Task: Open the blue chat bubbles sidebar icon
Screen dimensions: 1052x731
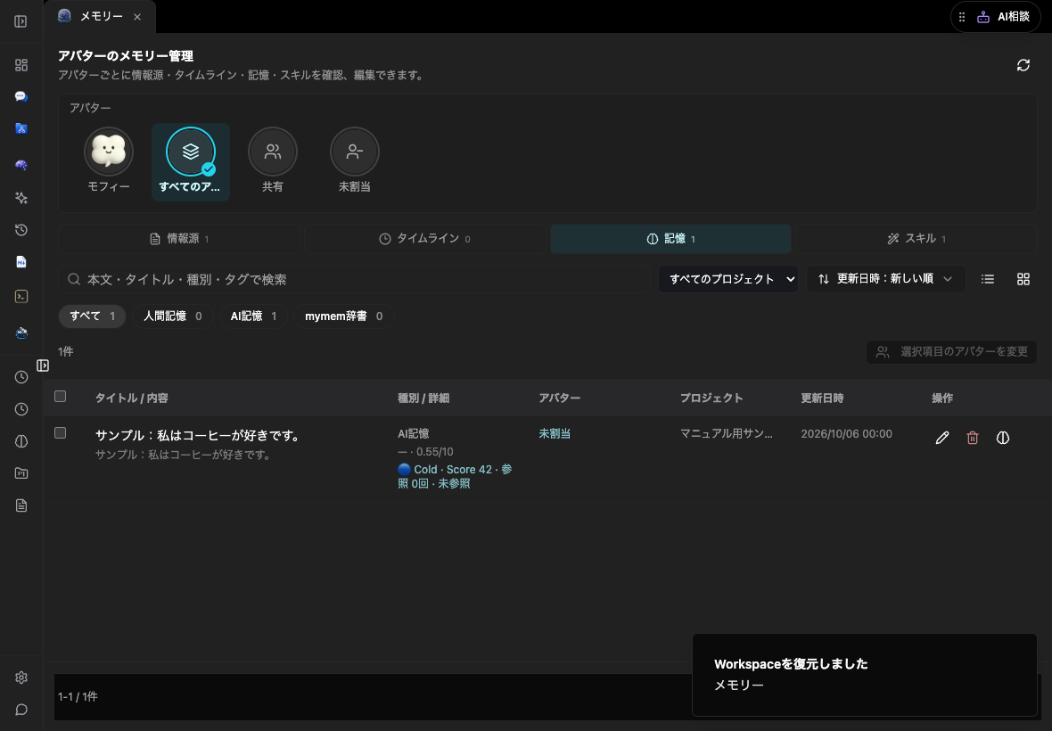Action: tap(21, 96)
